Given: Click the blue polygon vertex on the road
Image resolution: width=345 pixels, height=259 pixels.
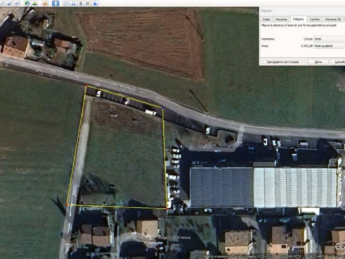Looking at the screenshot, I should (163, 108).
